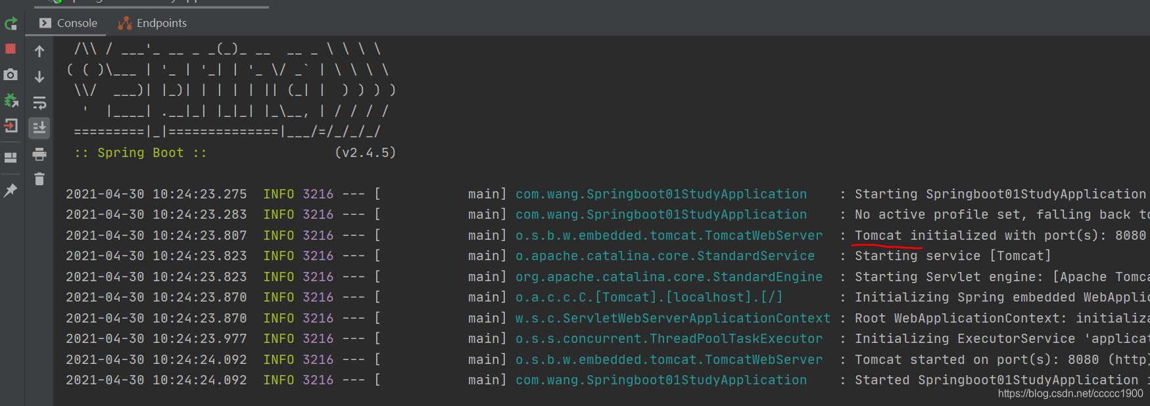1150x406 pixels.
Task: Toggle scroll to end of console
Action: [39, 128]
